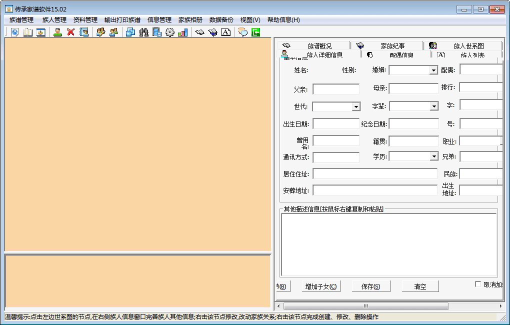Open settings with the gear icon
The height and width of the screenshot is (325, 510).
(170, 32)
